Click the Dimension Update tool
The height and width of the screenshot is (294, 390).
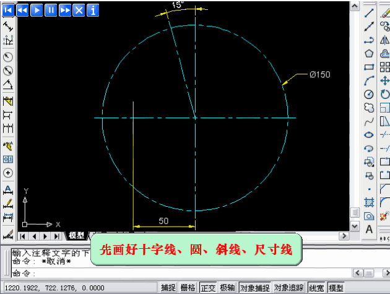click(x=8, y=217)
